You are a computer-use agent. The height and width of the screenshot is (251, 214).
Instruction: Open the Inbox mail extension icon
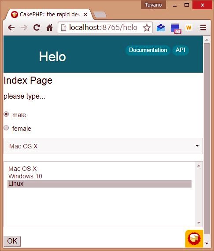[161, 28]
